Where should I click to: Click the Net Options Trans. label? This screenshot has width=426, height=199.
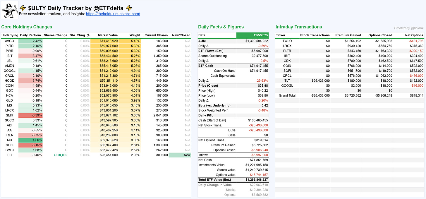pos(212,140)
